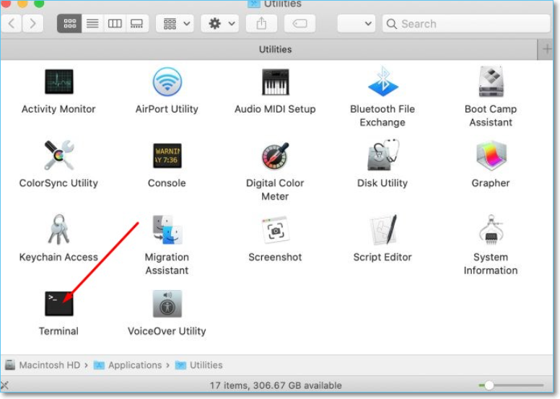This screenshot has width=560, height=399.
Task: Open Audio MIDI Setup
Action: click(275, 82)
